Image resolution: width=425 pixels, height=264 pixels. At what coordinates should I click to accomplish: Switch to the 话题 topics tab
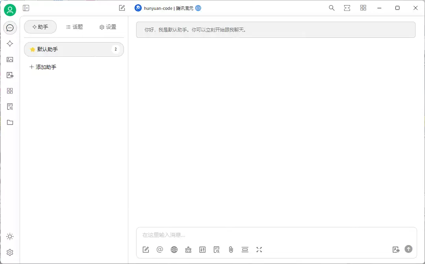[x=74, y=27]
